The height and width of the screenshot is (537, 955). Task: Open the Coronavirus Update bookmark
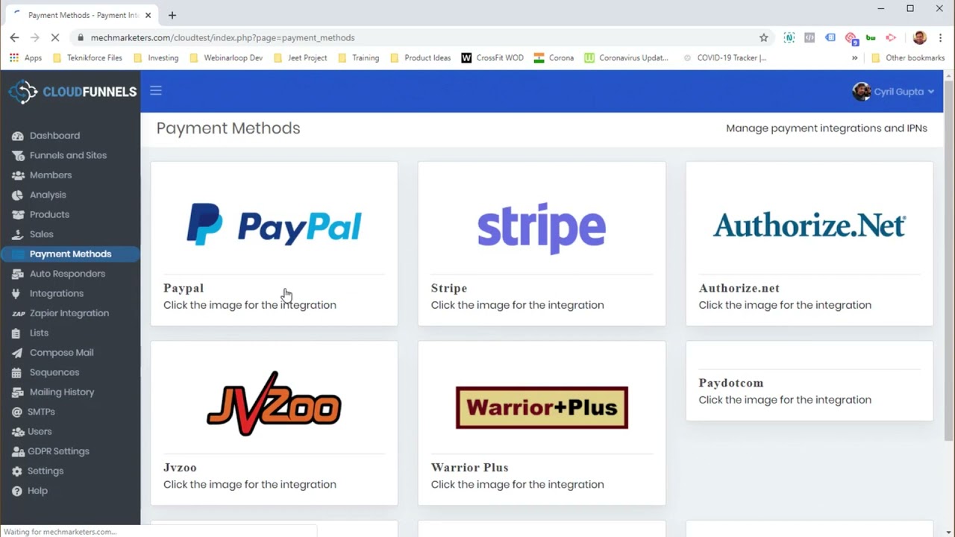click(627, 57)
